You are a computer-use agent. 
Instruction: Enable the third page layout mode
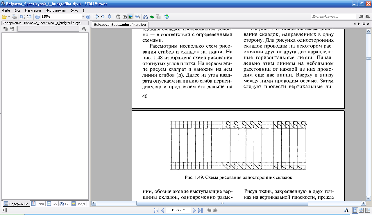pyautogui.click(x=368, y=210)
